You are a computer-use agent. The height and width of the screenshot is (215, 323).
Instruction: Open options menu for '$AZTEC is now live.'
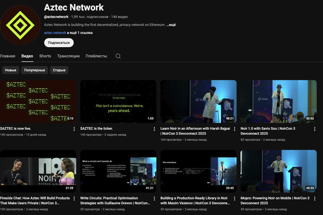tap(74, 129)
